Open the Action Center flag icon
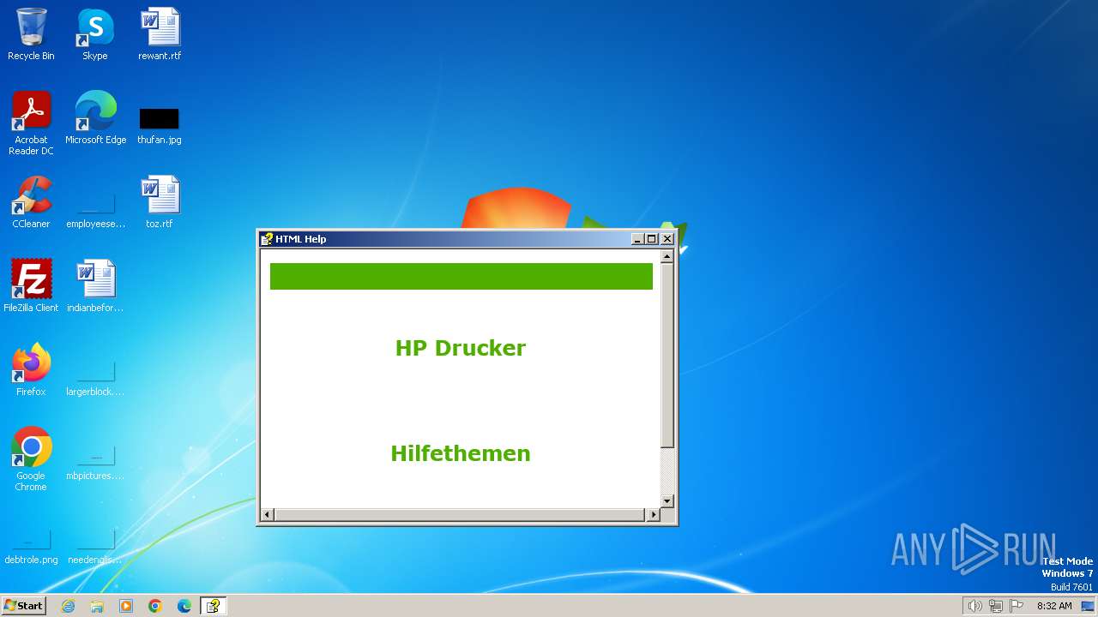Viewport: 1098px width, 617px height. (x=1017, y=606)
